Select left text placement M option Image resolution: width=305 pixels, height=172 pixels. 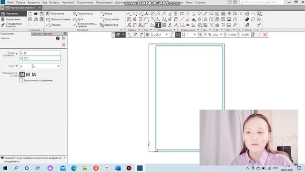pyautogui.click(x=22, y=75)
